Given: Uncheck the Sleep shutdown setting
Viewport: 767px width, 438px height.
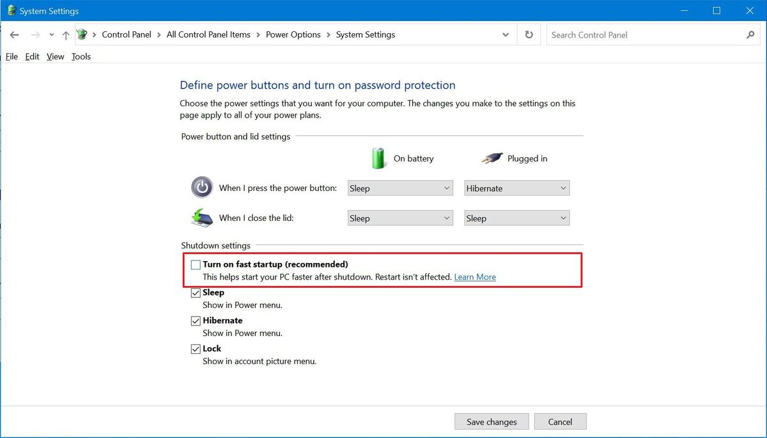Looking at the screenshot, I should [x=196, y=292].
